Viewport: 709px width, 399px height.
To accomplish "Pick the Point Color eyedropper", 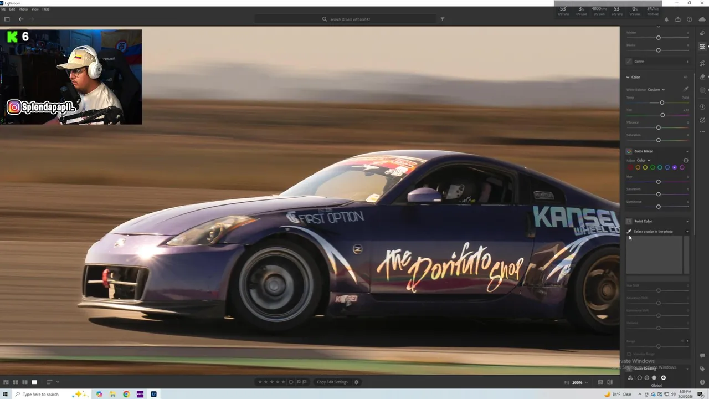I will [x=629, y=232].
